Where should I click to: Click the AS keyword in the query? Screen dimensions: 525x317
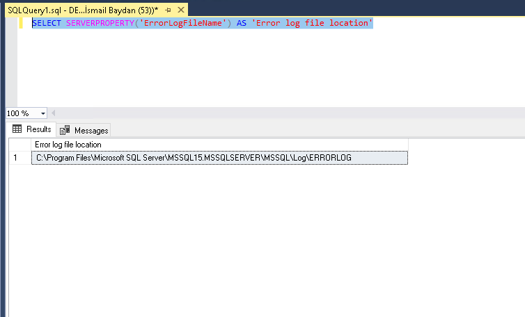pyautogui.click(x=241, y=23)
